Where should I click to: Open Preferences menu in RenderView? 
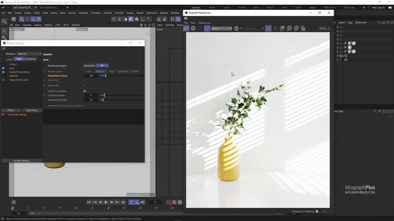coord(204,23)
